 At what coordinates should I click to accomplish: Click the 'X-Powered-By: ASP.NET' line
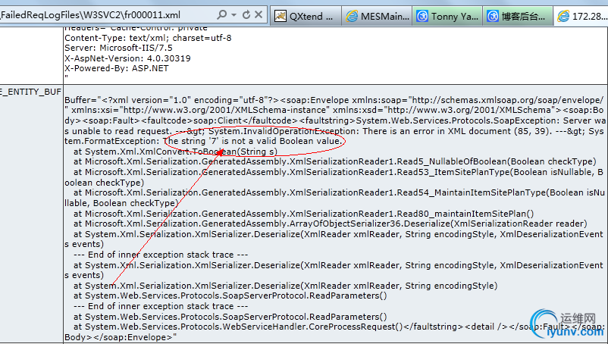(117, 68)
